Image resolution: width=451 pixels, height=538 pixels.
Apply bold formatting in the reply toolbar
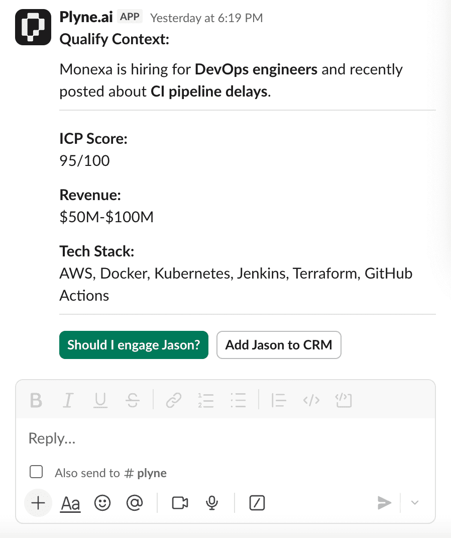pos(36,400)
